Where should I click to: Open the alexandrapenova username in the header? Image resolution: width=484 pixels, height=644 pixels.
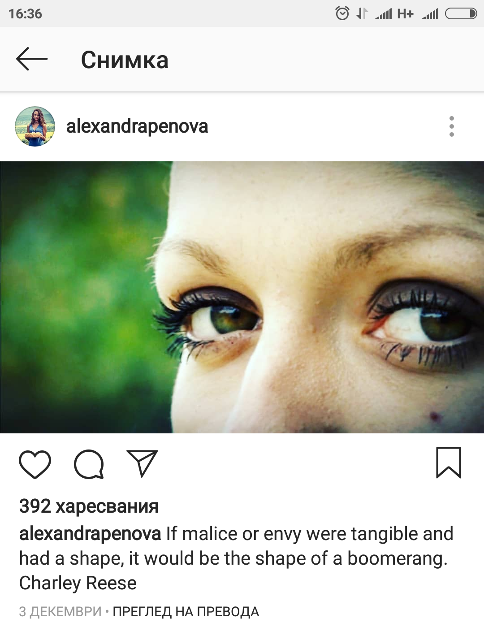137,126
